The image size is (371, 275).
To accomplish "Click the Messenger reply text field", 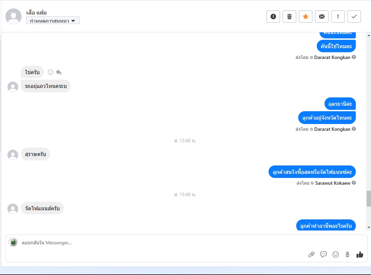I will point(186,243).
